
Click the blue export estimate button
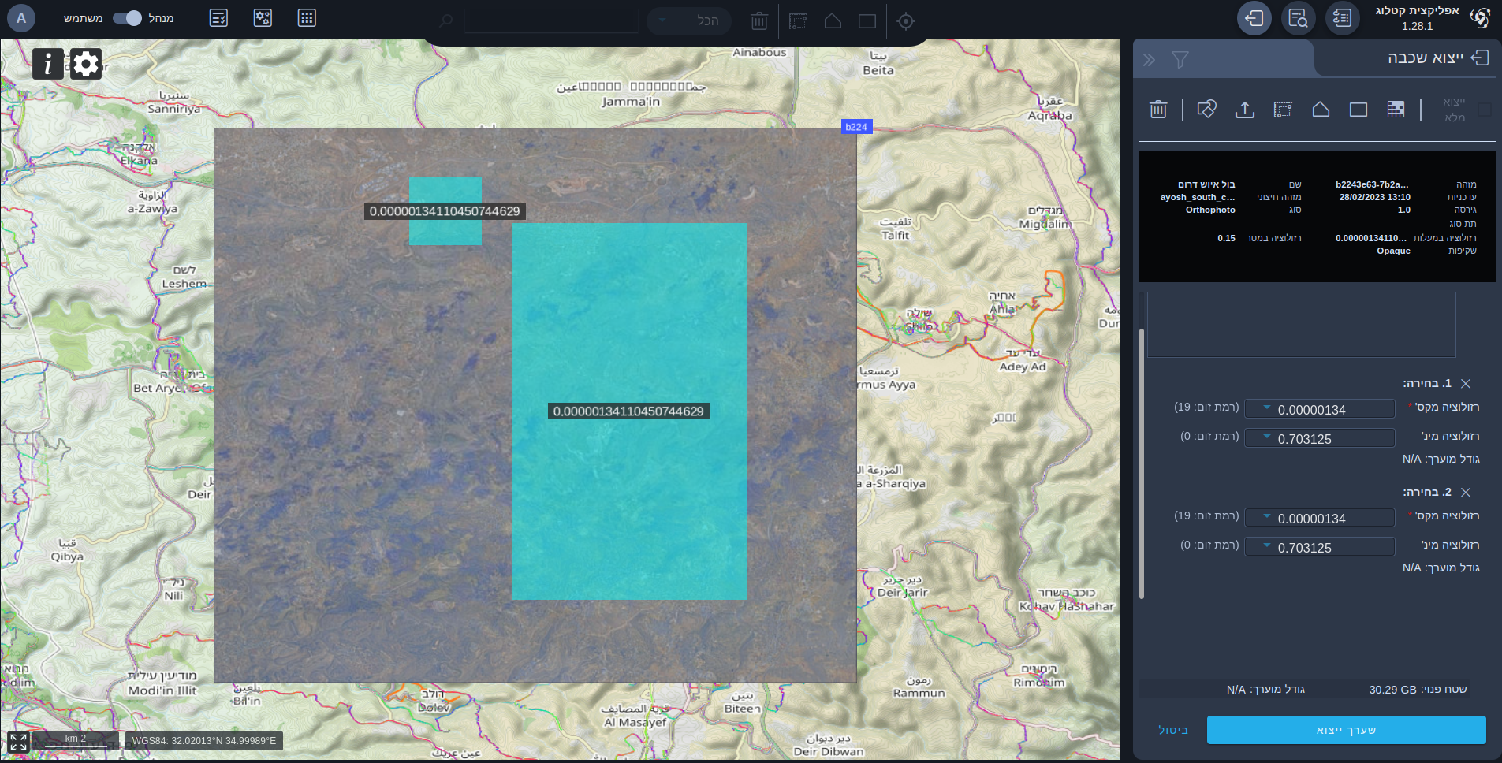click(x=1346, y=730)
